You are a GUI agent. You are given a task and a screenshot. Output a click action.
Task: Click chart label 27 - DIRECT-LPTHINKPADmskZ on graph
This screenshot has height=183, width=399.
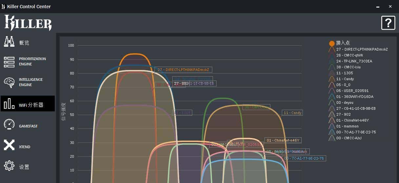tap(183, 70)
